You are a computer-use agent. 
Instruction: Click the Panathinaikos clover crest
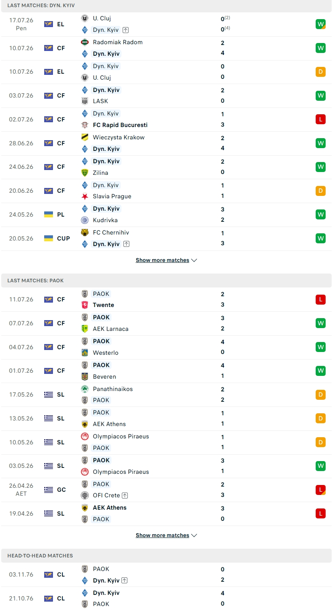pos(85,389)
